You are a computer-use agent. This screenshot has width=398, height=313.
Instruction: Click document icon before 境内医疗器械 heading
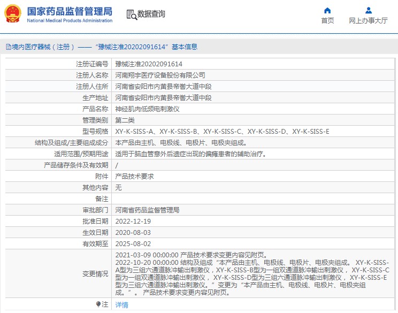(x=8, y=47)
